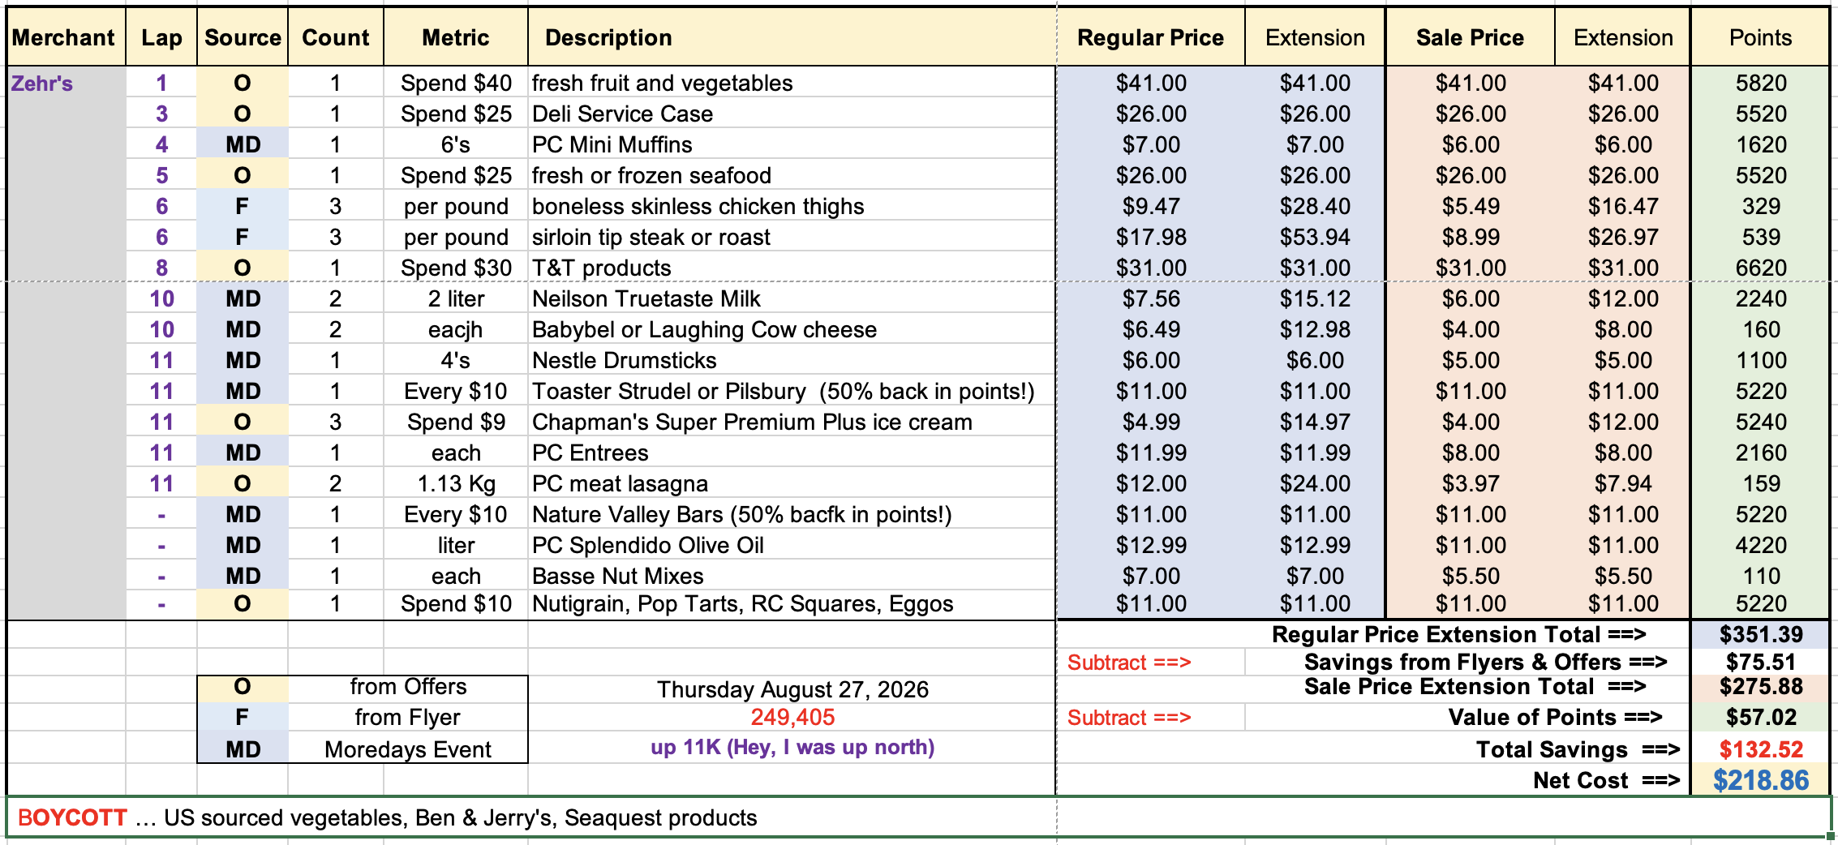Select the Net Cost value $218.86

(1760, 780)
